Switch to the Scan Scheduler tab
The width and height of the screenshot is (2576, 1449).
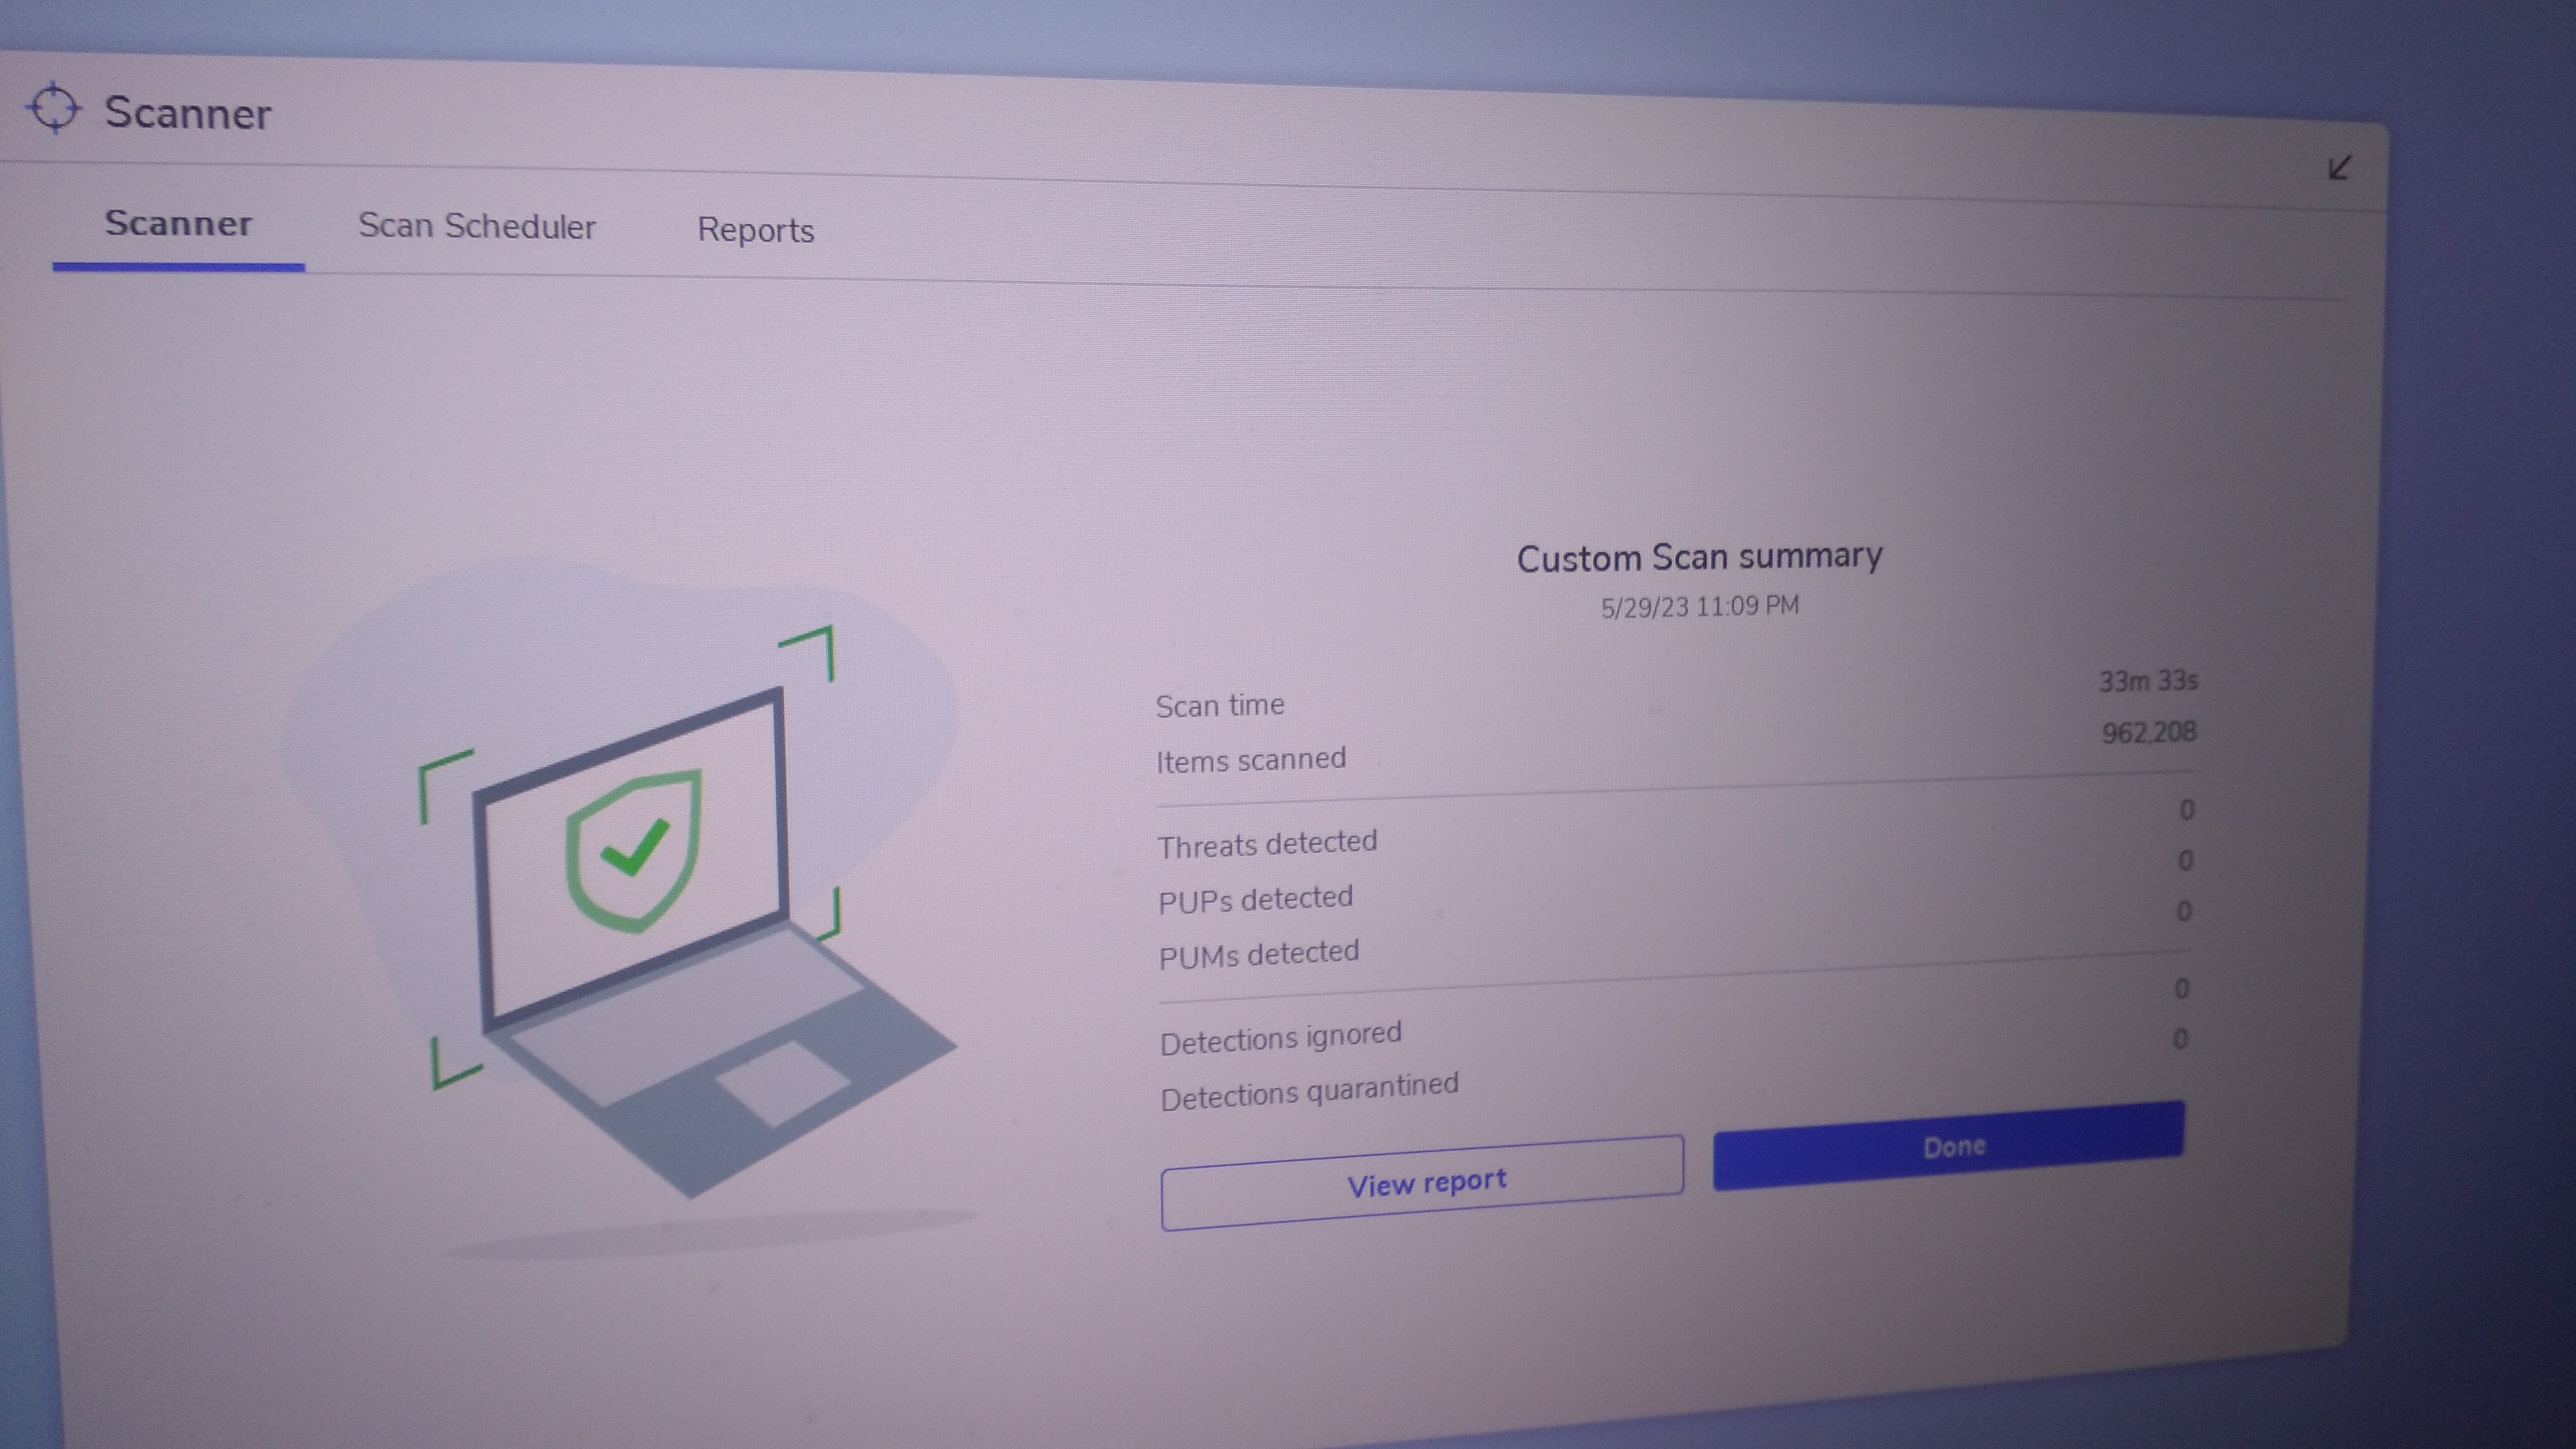pos(477,226)
